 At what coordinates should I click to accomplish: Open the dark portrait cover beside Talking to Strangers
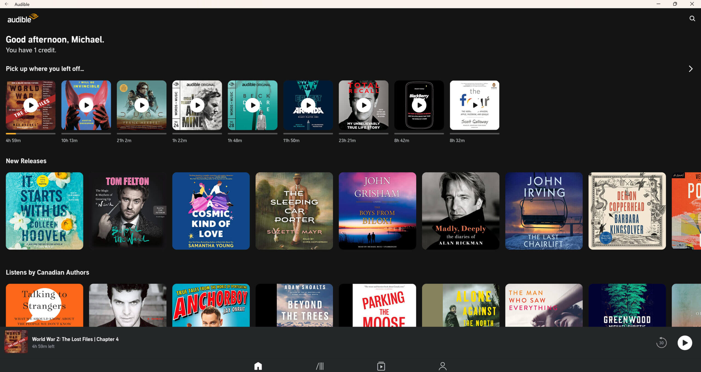pos(128,305)
